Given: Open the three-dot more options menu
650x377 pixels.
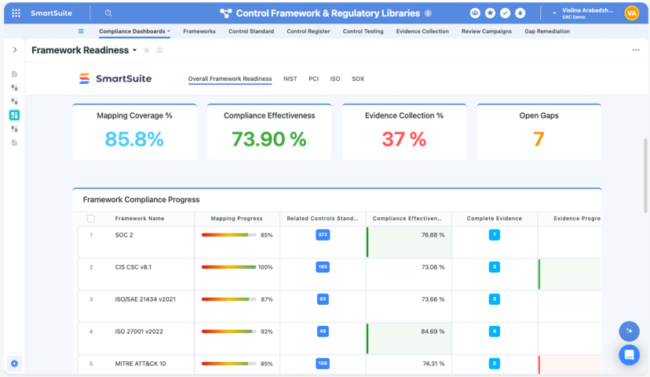Looking at the screenshot, I should [636, 50].
